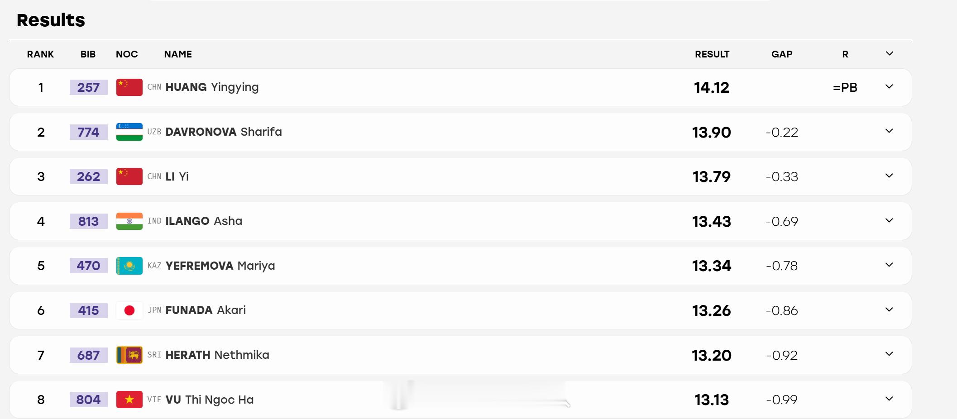Click the RANK column header

pyautogui.click(x=40, y=54)
